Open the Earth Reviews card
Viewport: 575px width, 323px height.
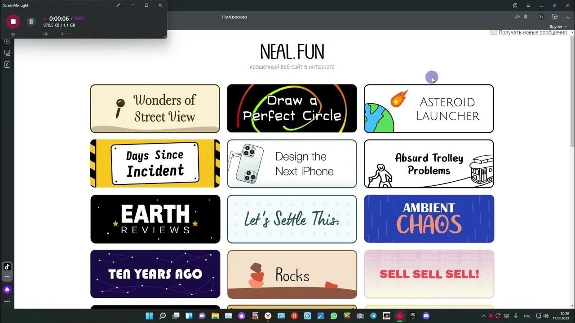pos(155,219)
